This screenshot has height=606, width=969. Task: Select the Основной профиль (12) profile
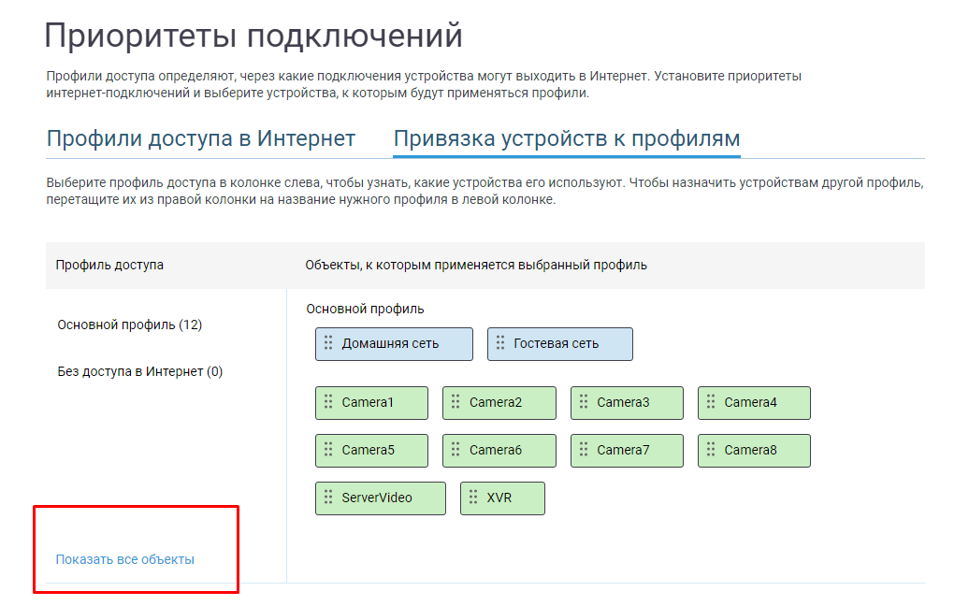(130, 325)
